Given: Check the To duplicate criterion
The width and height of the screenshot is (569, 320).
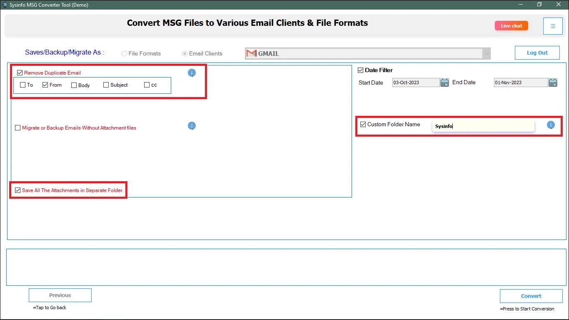Looking at the screenshot, I should pos(23,85).
